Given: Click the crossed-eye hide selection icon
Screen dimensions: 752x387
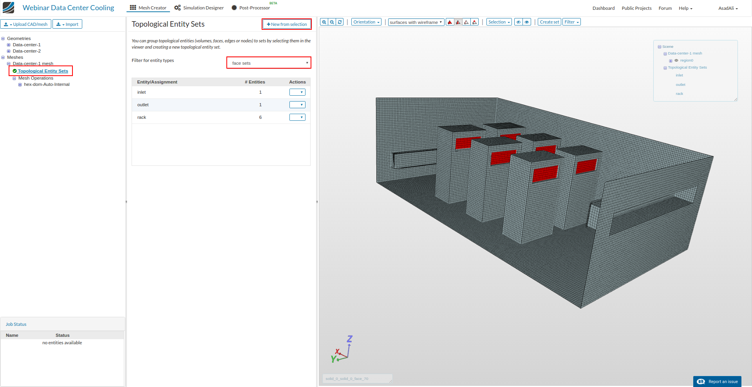Looking at the screenshot, I should tap(518, 22).
